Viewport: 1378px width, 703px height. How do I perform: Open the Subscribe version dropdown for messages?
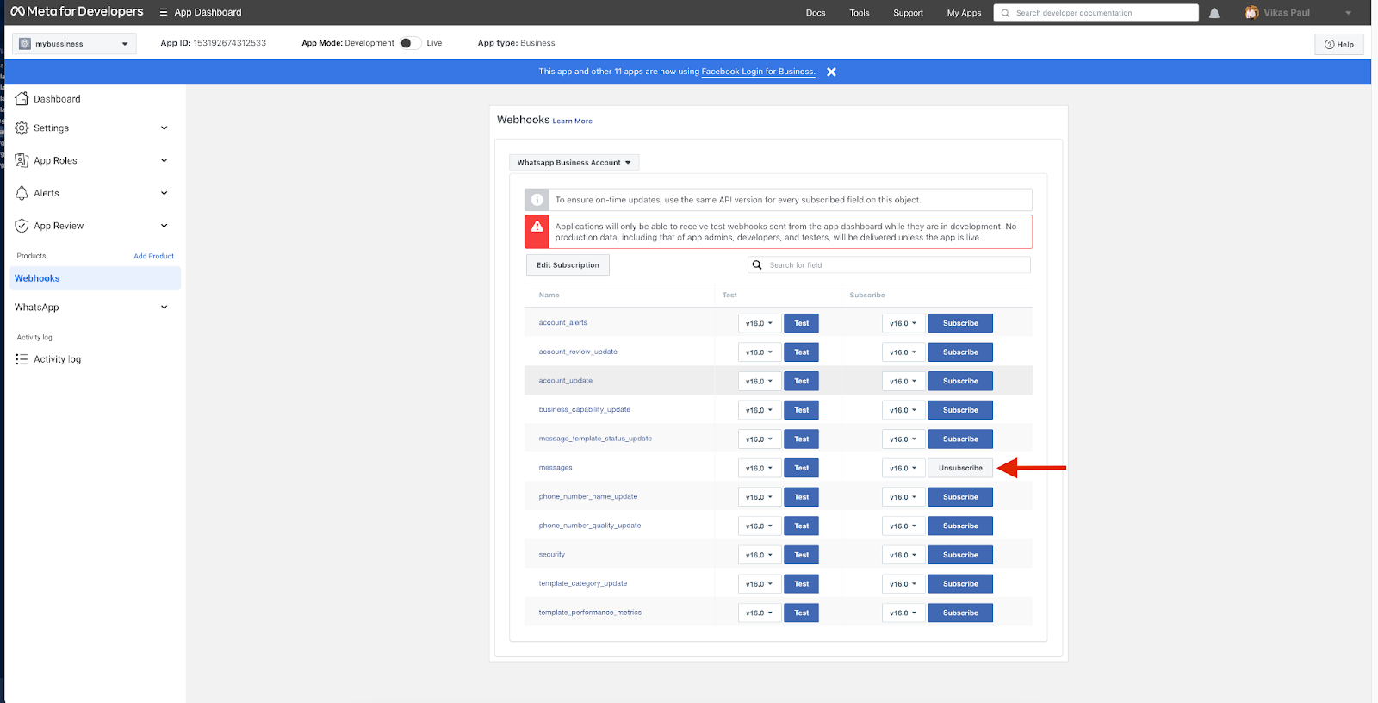click(903, 468)
